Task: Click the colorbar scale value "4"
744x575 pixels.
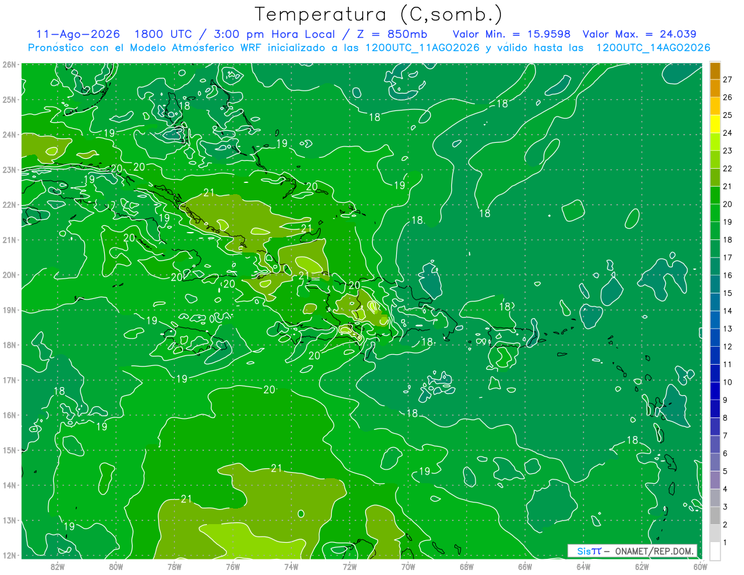Action: pos(725,489)
